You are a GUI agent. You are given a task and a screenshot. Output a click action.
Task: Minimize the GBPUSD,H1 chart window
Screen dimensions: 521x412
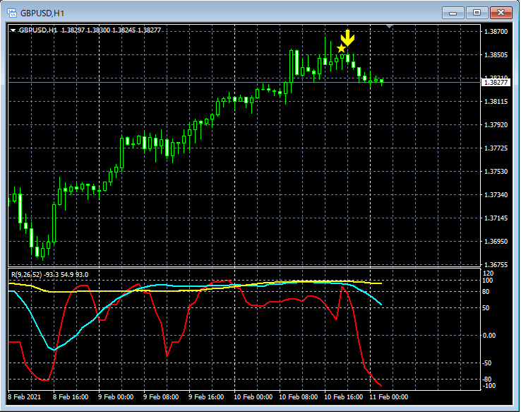tap(453, 12)
